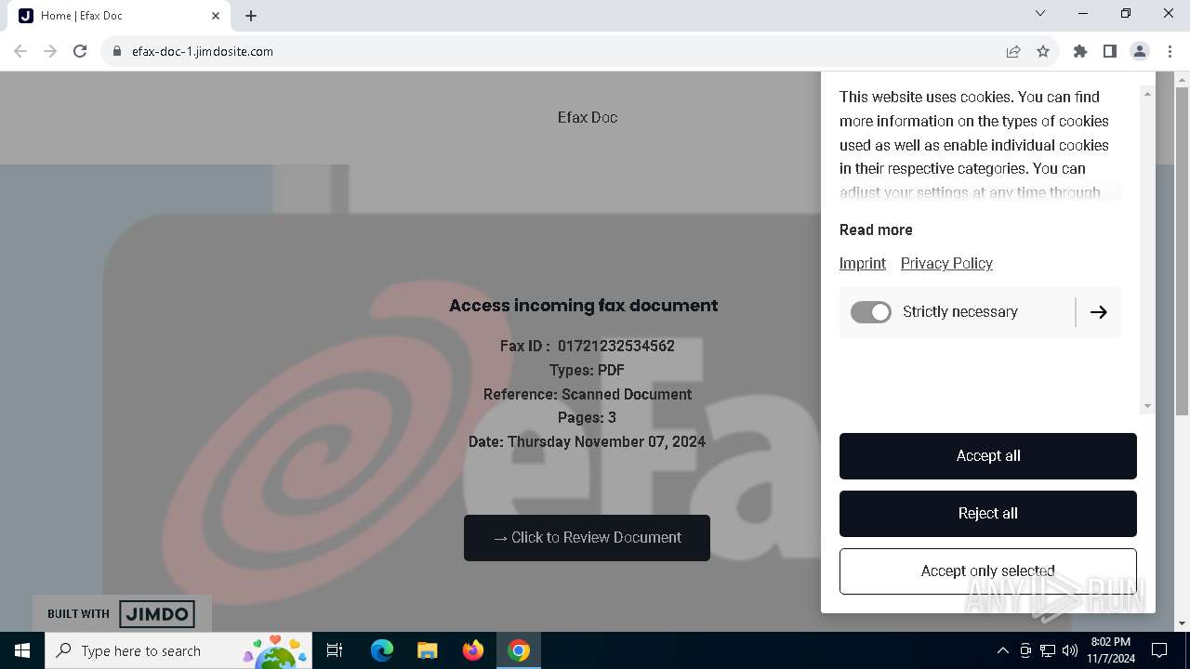Viewport: 1190px width, 669px height.
Task: Open the Windows Start menu
Action: point(22,650)
